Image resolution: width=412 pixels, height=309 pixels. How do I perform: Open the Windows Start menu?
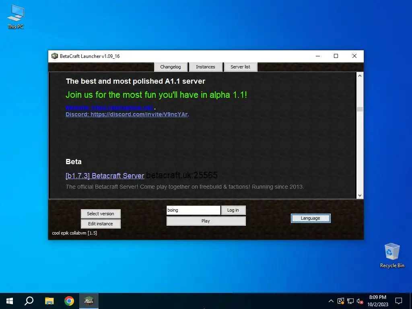click(10, 301)
